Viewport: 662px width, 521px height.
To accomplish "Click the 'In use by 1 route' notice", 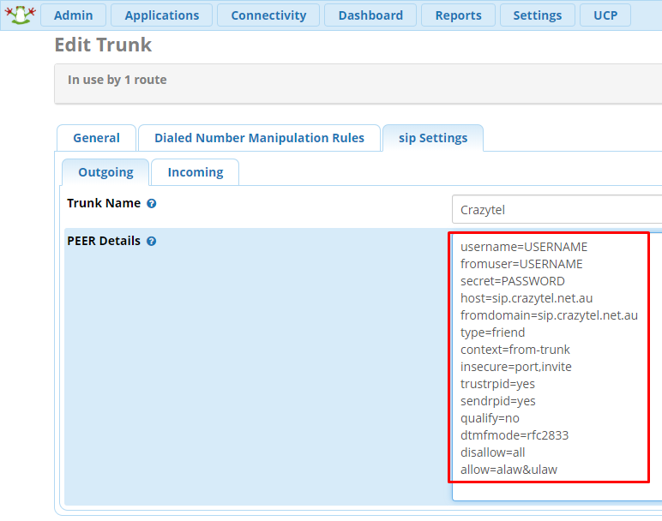I will (x=117, y=80).
